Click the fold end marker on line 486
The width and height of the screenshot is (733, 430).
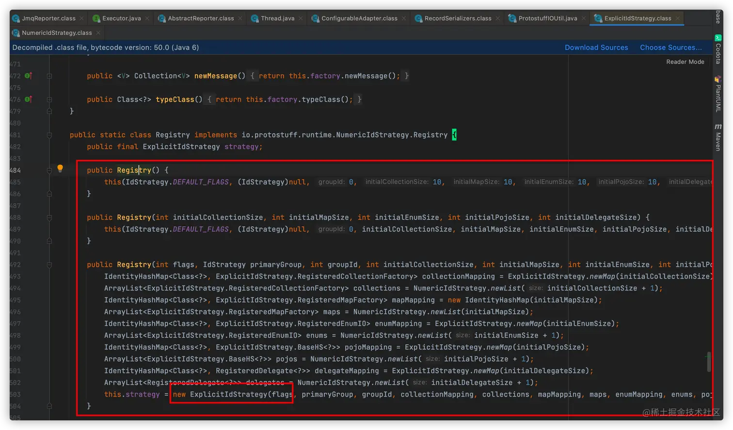[49, 194]
